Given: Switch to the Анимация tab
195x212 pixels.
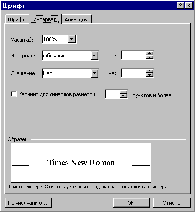Looking at the screenshot, I should pos(76,20).
